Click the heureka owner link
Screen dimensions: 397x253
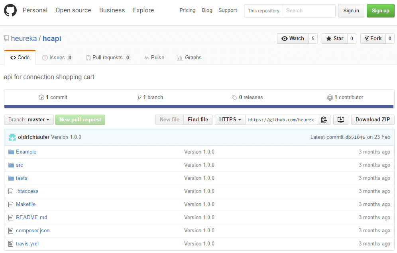(24, 39)
